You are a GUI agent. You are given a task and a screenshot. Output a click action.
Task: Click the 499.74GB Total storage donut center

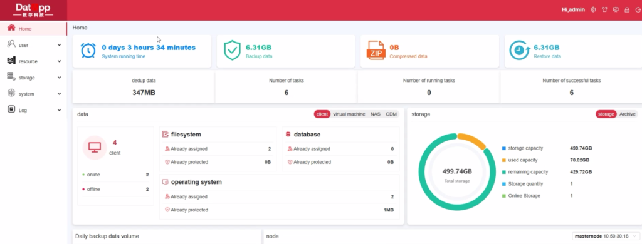point(457,175)
